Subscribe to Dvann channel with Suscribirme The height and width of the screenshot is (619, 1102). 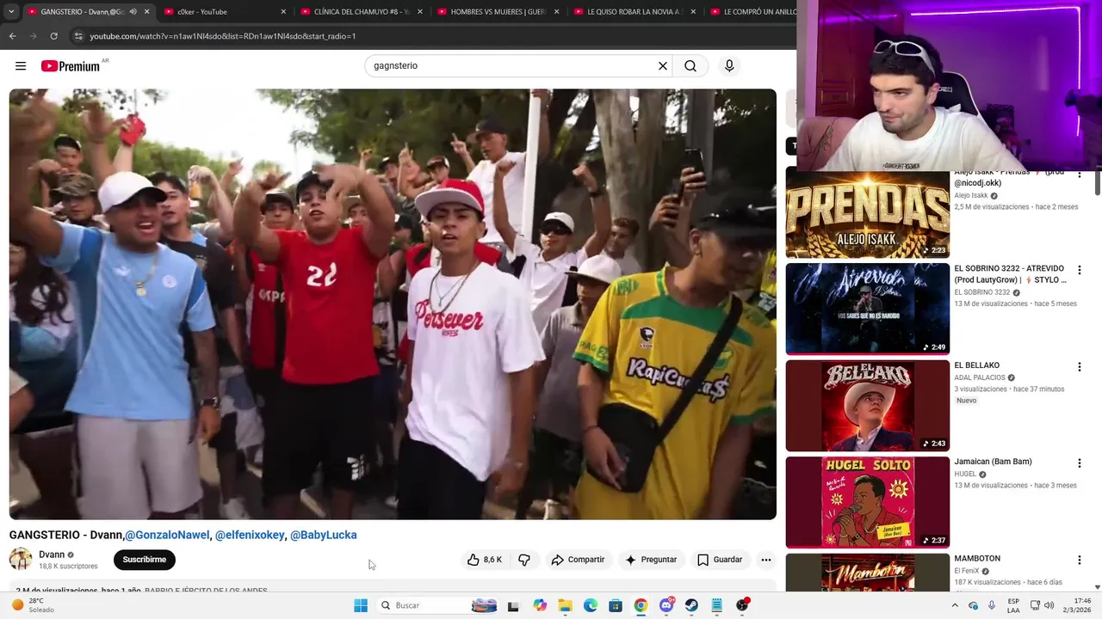pos(145,560)
